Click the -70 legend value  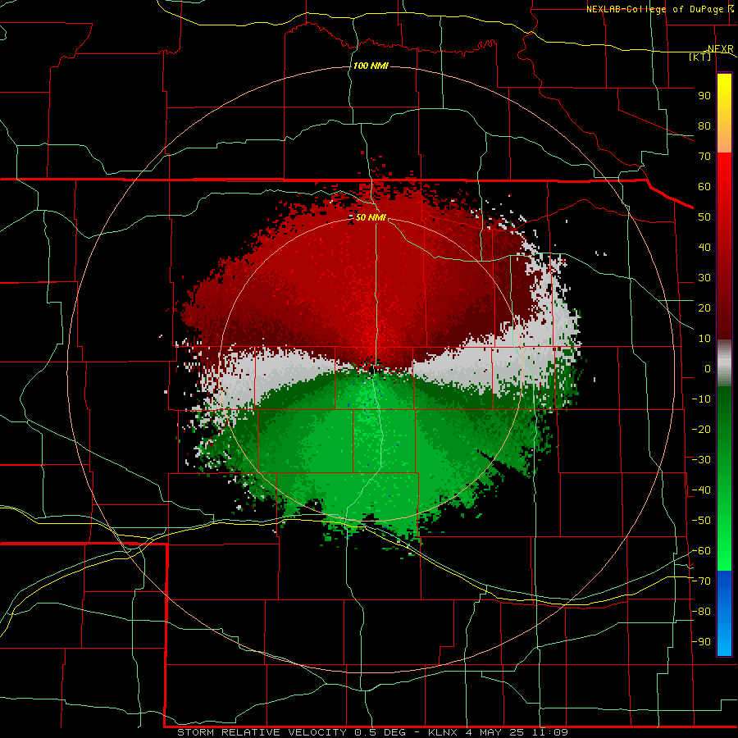[701, 581]
